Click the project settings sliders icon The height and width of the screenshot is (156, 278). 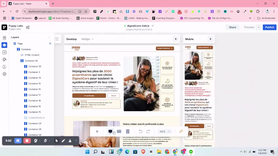28,27
